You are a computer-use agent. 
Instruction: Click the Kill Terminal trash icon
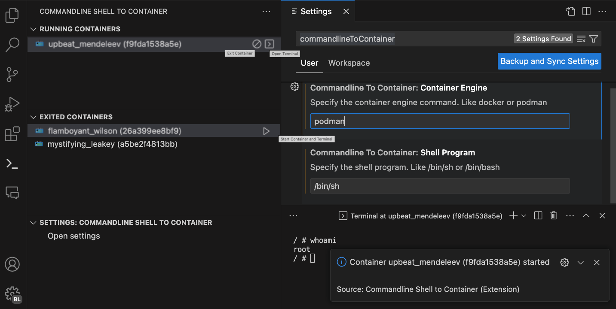click(554, 216)
